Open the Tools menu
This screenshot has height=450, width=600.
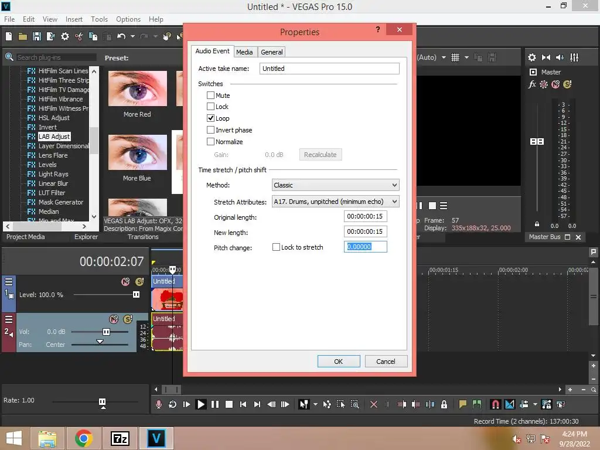click(99, 19)
